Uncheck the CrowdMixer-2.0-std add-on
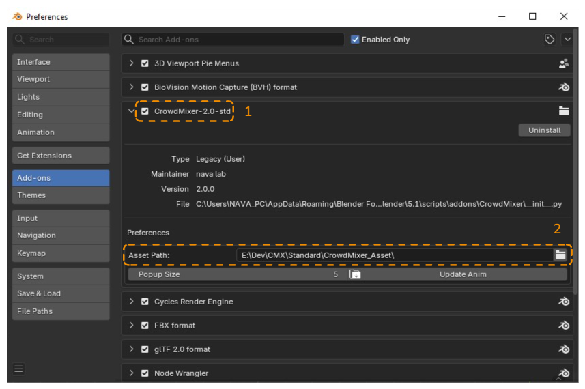The width and height of the screenshot is (585, 389). (x=145, y=111)
